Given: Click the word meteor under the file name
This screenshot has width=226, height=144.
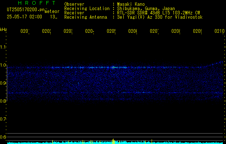Looking at the screenshot, I should 52,12.
